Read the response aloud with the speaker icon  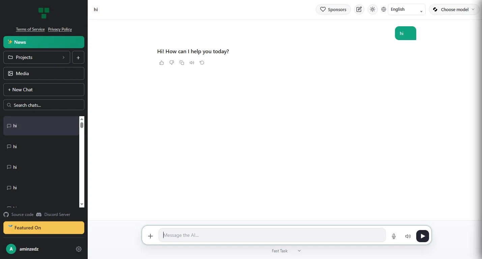[x=192, y=63]
